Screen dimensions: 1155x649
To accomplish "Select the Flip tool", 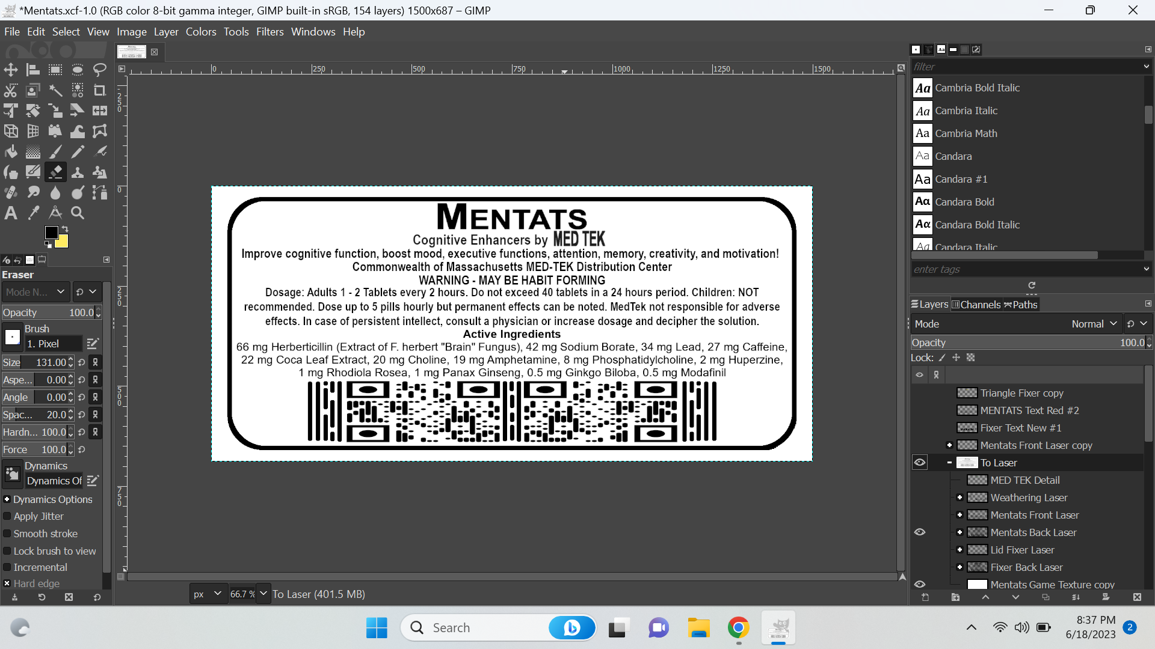I will [x=100, y=111].
